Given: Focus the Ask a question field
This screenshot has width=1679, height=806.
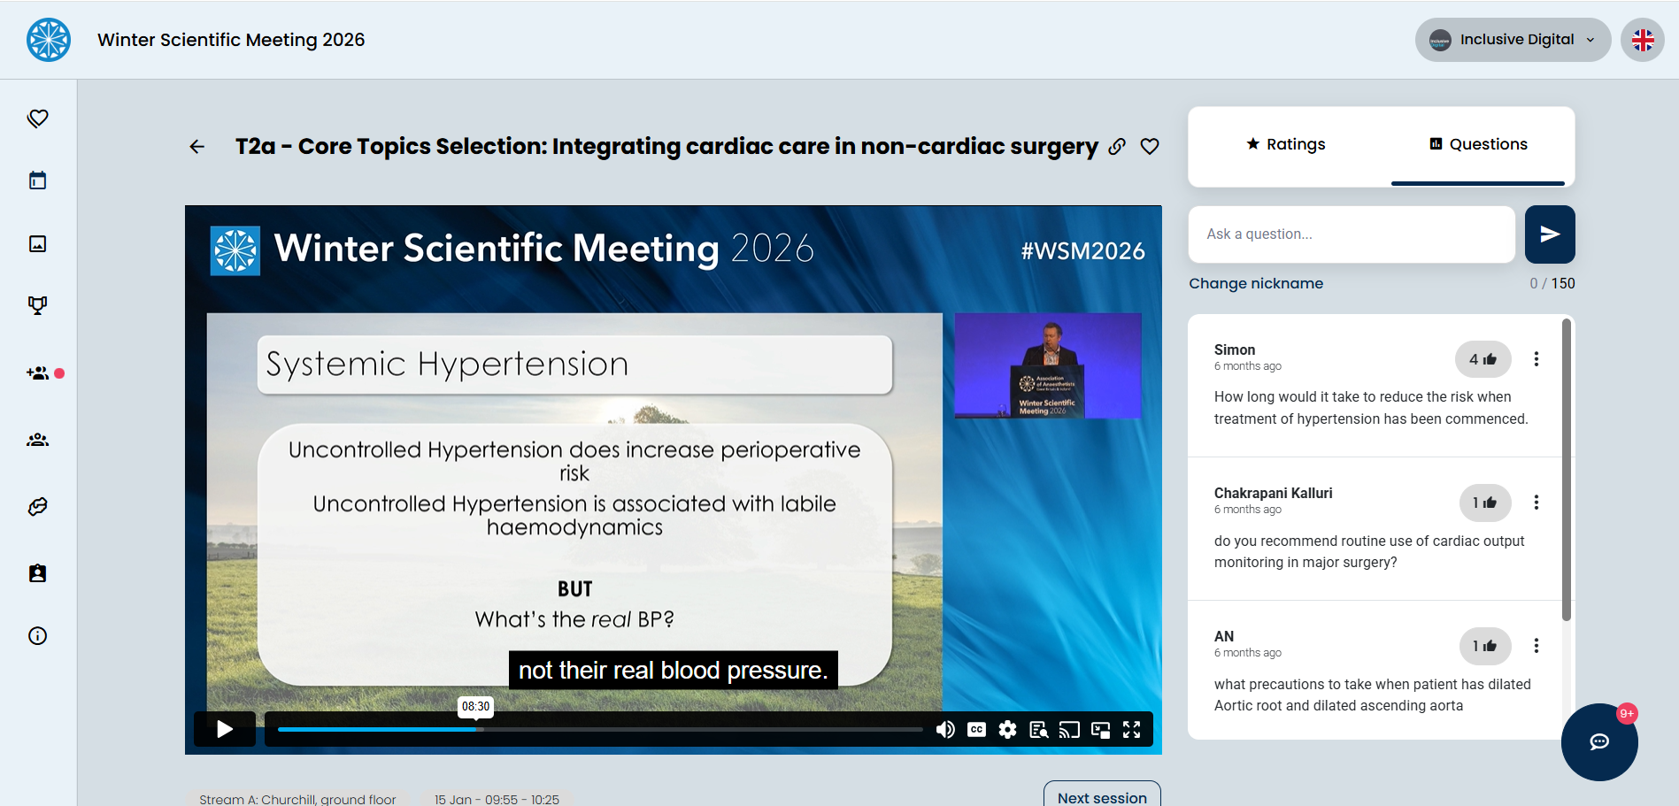Looking at the screenshot, I should pyautogui.click(x=1352, y=234).
